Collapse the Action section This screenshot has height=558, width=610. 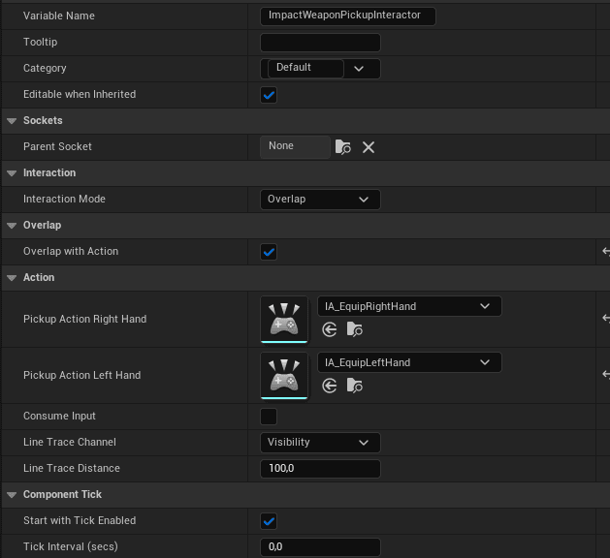[12, 278]
